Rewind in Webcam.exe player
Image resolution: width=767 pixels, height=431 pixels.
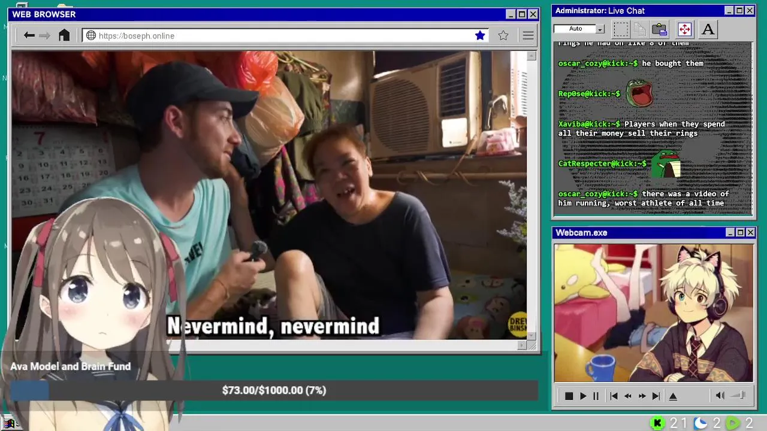627,396
